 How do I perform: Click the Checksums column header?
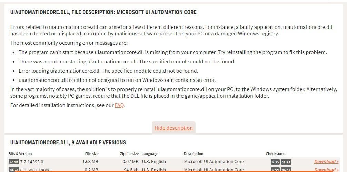click(275, 154)
